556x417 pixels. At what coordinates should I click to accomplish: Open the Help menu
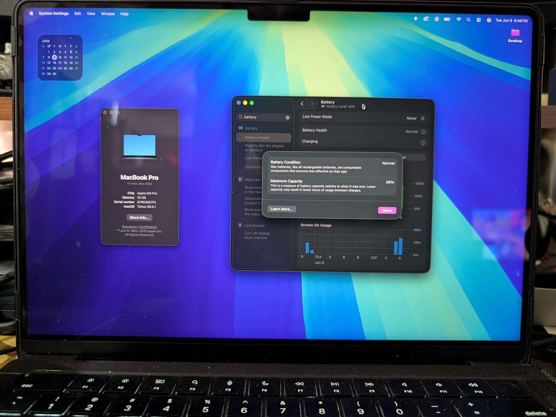(x=124, y=14)
